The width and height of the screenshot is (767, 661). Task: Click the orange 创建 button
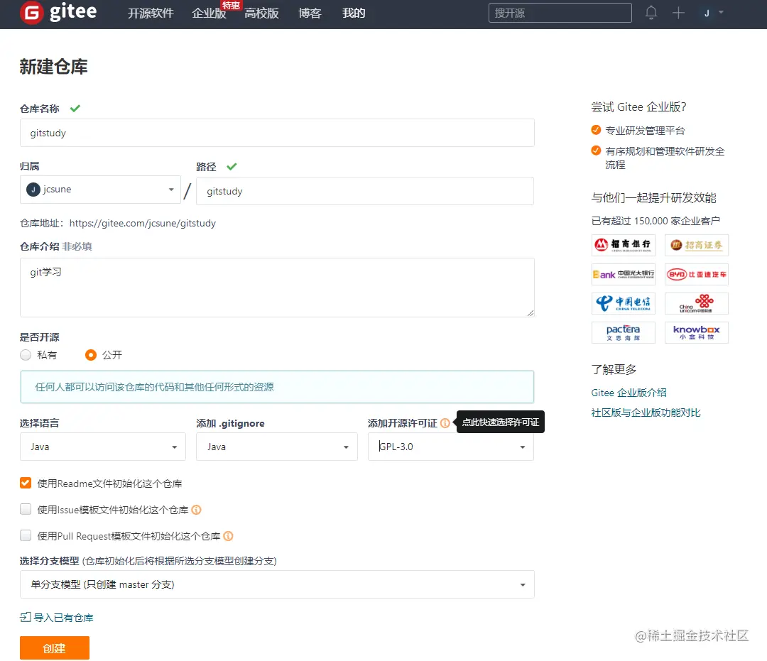click(54, 648)
